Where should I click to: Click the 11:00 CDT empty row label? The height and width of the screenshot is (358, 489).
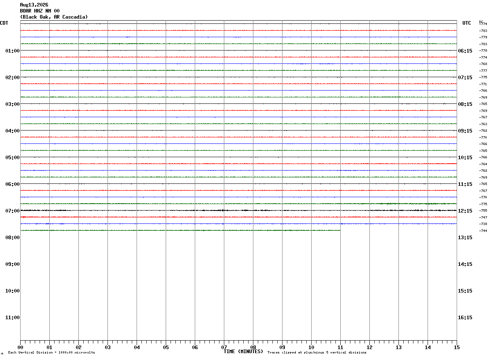click(x=13, y=318)
